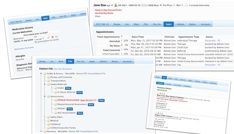Select the File tab in Patient File window
This screenshot has height=134, width=234.
[x=70, y=61]
